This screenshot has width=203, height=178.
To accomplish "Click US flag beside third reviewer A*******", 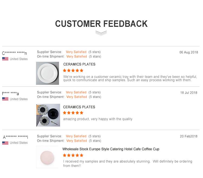I will pos(5,143).
